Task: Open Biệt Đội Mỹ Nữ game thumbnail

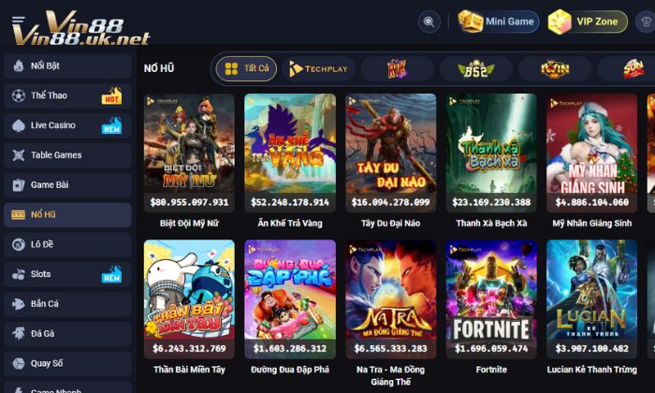Action: coord(189,153)
